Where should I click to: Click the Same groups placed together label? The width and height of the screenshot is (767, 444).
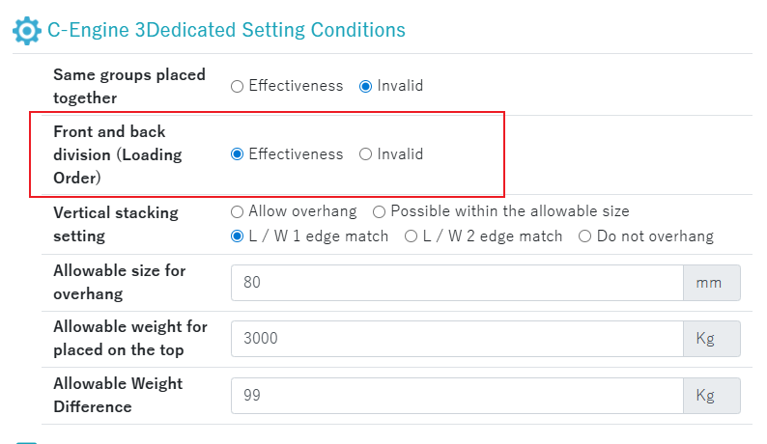pos(129,86)
